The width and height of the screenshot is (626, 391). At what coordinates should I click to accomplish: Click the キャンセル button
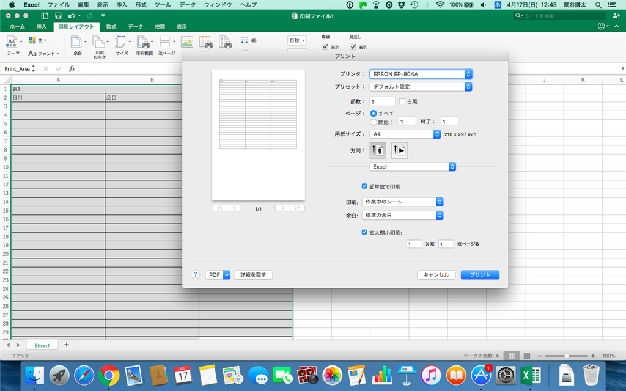tap(436, 274)
